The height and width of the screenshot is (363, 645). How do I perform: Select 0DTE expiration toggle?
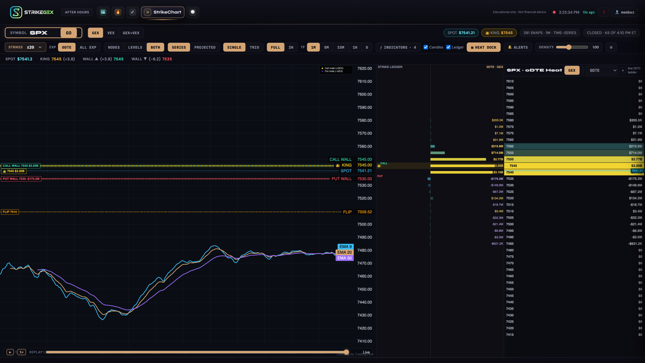click(67, 47)
